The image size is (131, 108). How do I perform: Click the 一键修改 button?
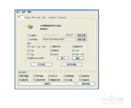click(x=47, y=84)
